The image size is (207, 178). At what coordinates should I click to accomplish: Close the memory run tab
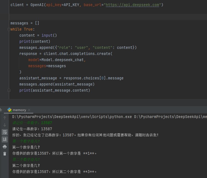pos(29,110)
